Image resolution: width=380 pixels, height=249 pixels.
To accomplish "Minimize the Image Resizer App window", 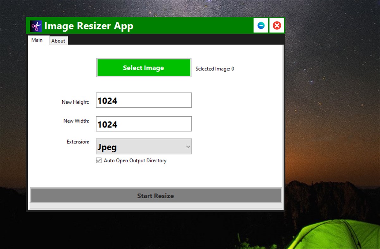I will coord(261,25).
